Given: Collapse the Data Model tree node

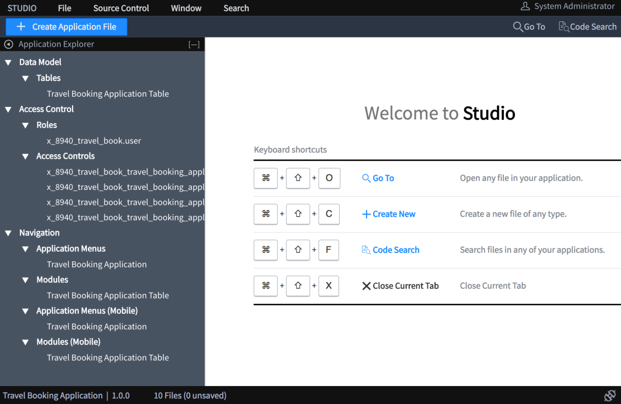Looking at the screenshot, I should pyautogui.click(x=8, y=62).
